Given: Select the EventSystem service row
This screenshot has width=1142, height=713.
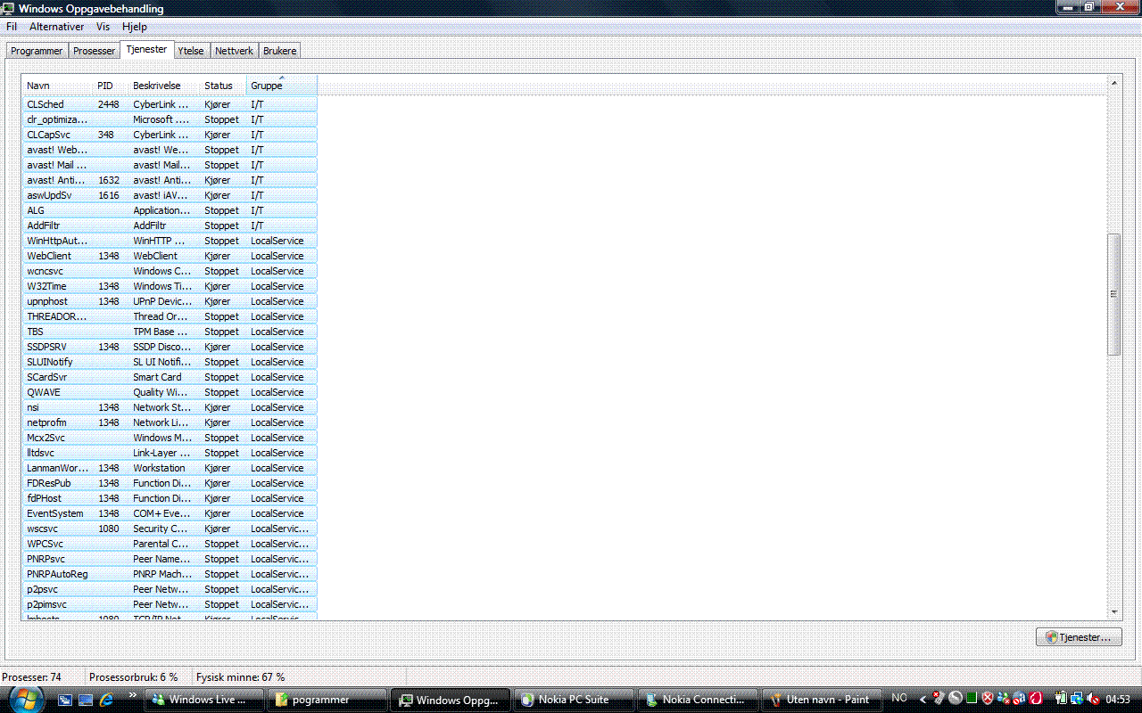Looking at the screenshot, I should pos(170,513).
